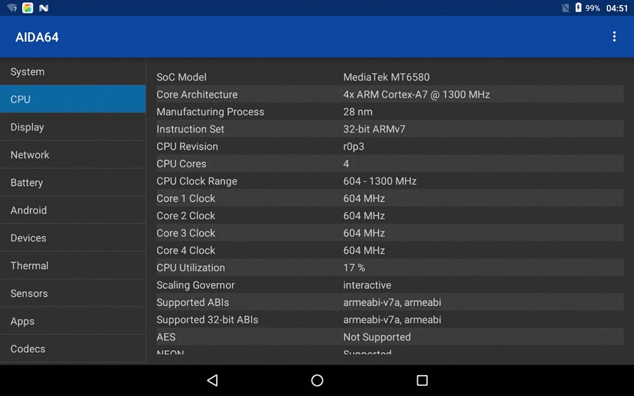Image resolution: width=634 pixels, height=396 pixels.
Task: Tap the colorful app notification icon
Action: coord(27,8)
